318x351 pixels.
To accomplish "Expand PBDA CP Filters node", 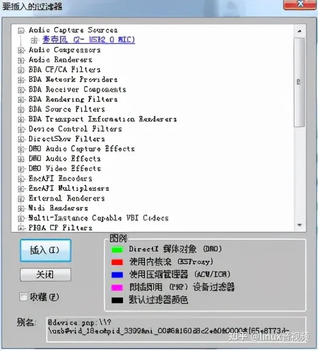I will pyautogui.click(x=21, y=228).
